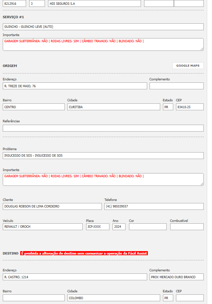
Task: Click the Cidade field with COLOMBO
Action: (114, 298)
